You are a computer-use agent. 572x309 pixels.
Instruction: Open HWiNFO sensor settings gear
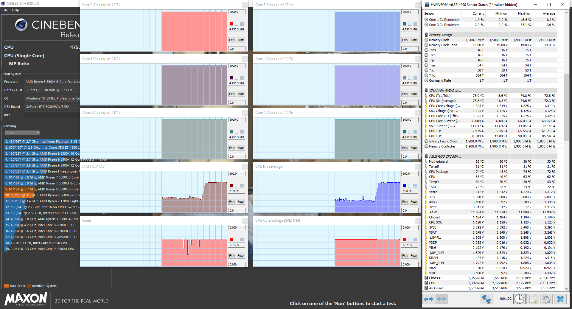pos(546,299)
